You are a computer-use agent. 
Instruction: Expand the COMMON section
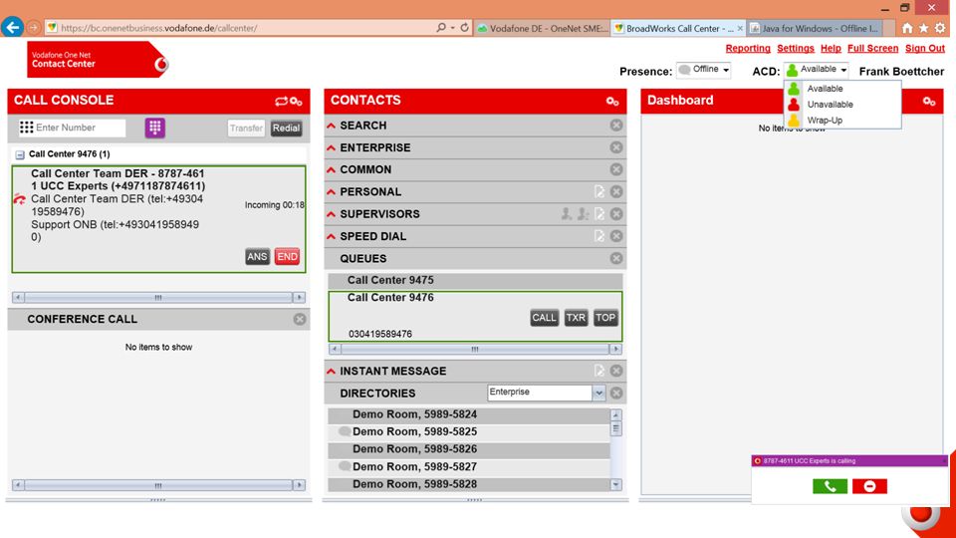(x=331, y=169)
